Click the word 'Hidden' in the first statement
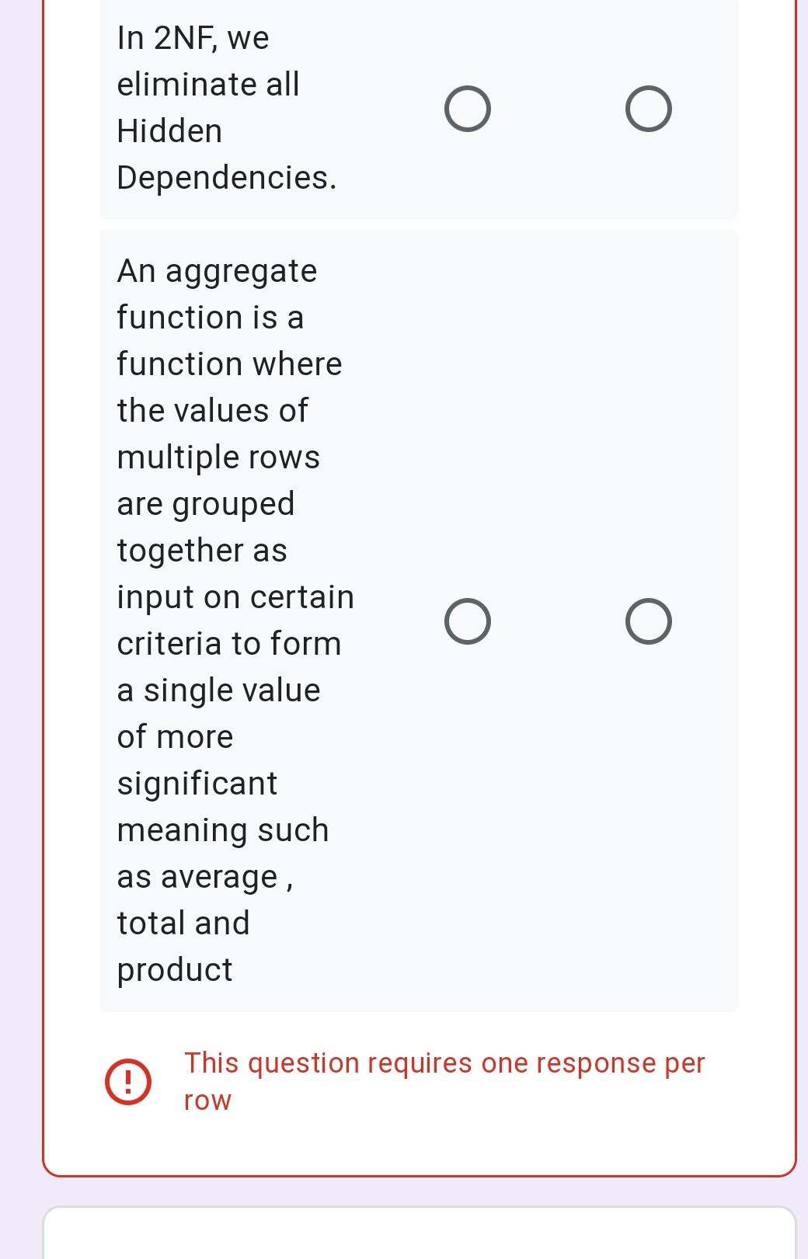The width and height of the screenshot is (808, 1259). [x=169, y=131]
